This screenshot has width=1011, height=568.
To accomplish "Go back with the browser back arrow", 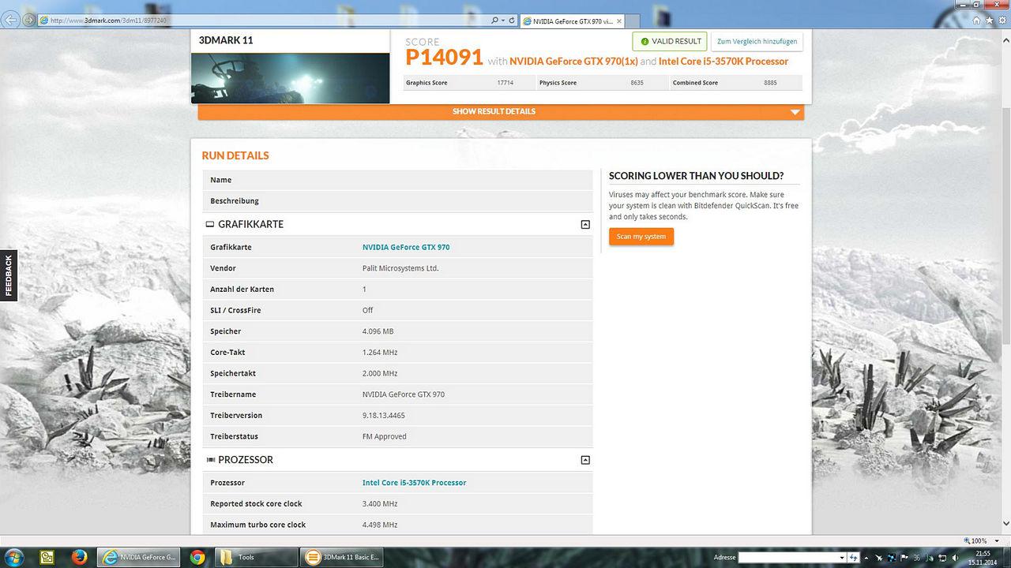I will (x=11, y=20).
